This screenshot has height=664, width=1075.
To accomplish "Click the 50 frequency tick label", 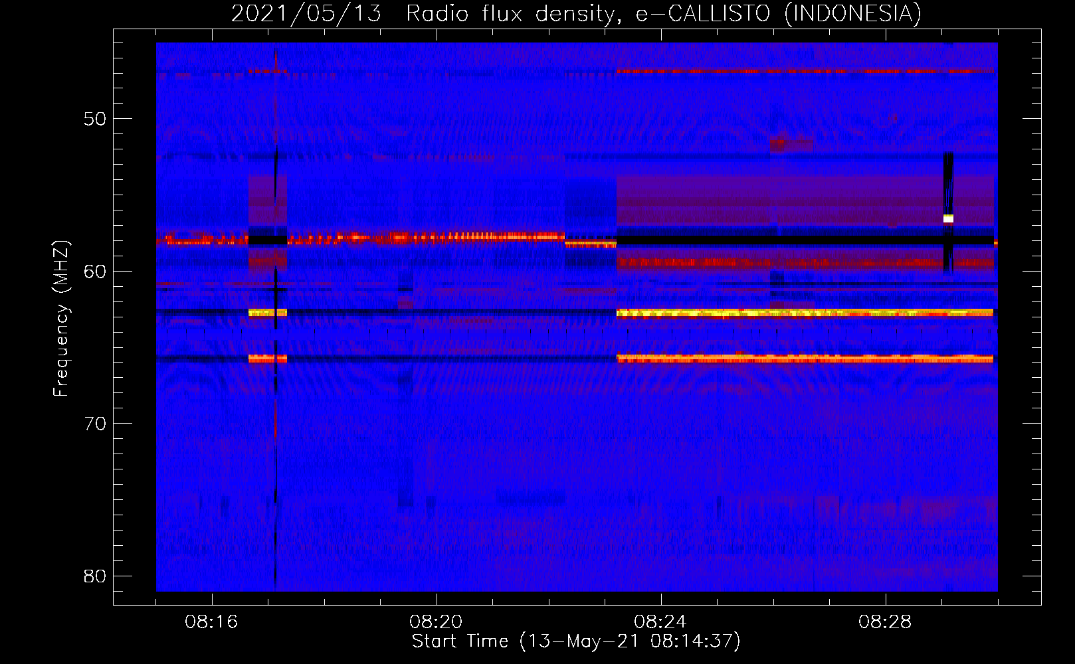I will click(95, 119).
